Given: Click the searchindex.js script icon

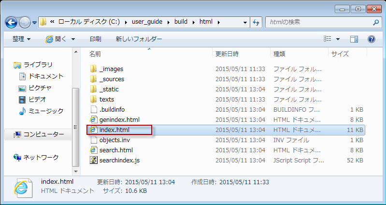Looking at the screenshot, I should (93, 161).
